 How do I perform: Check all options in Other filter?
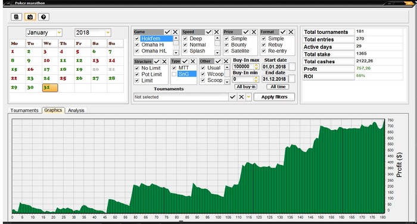coord(218,61)
